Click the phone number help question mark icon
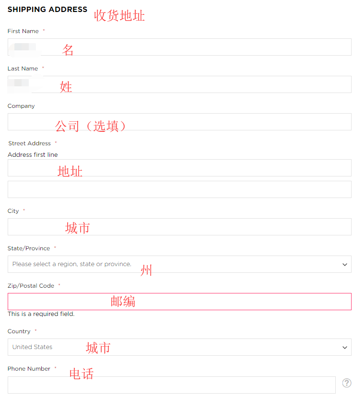The height and width of the screenshot is (397, 353). click(347, 383)
